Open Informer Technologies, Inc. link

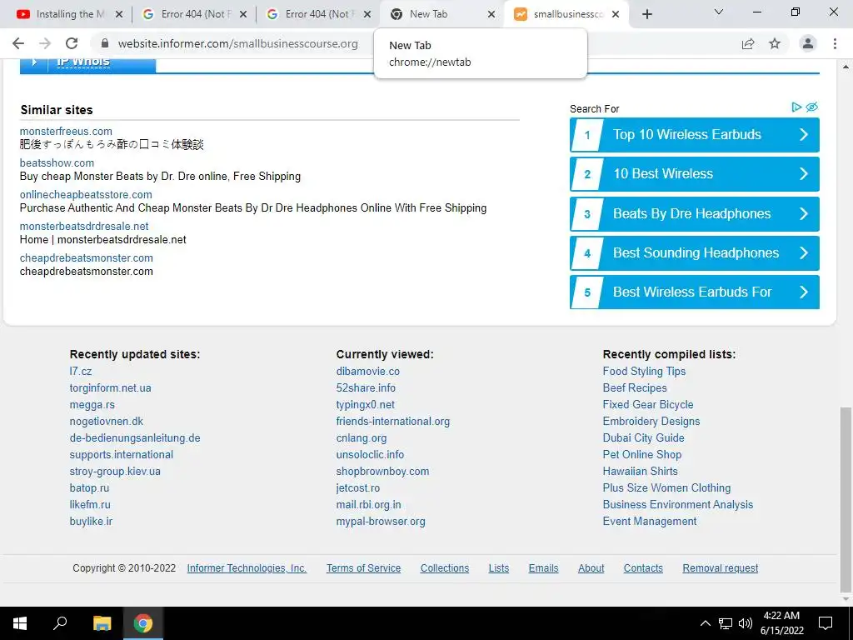click(247, 568)
